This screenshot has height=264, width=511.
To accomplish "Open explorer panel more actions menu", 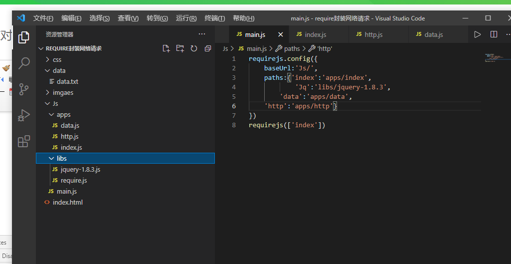I will [x=202, y=34].
